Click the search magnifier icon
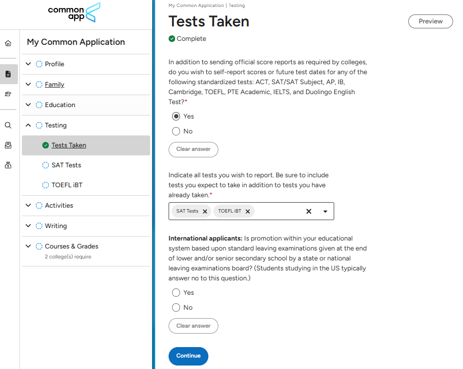This screenshot has width=463, height=369. pos(8,125)
